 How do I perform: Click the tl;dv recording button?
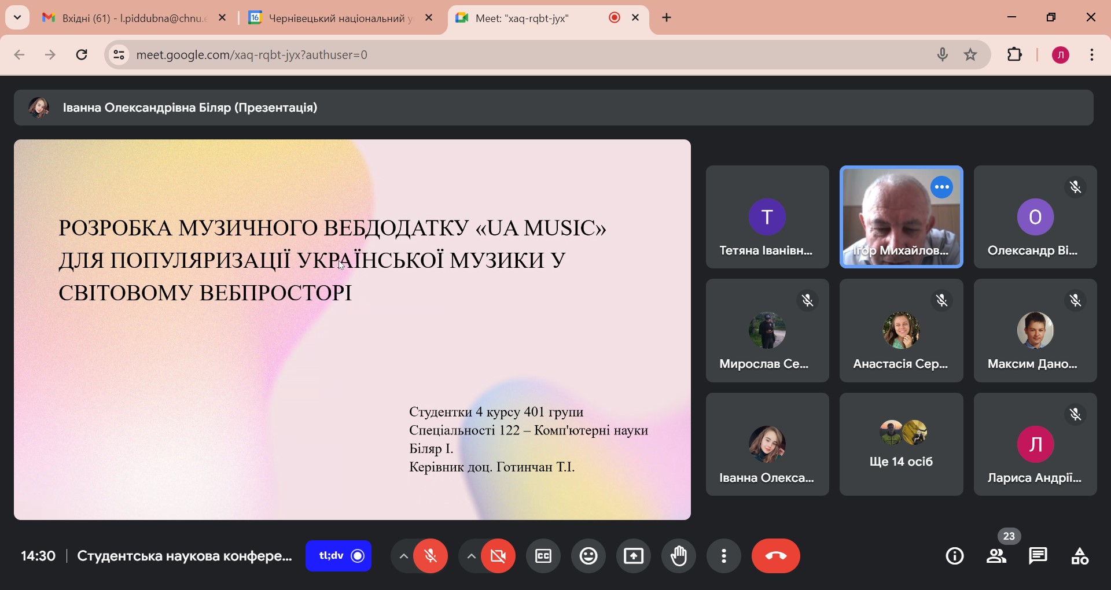(339, 556)
